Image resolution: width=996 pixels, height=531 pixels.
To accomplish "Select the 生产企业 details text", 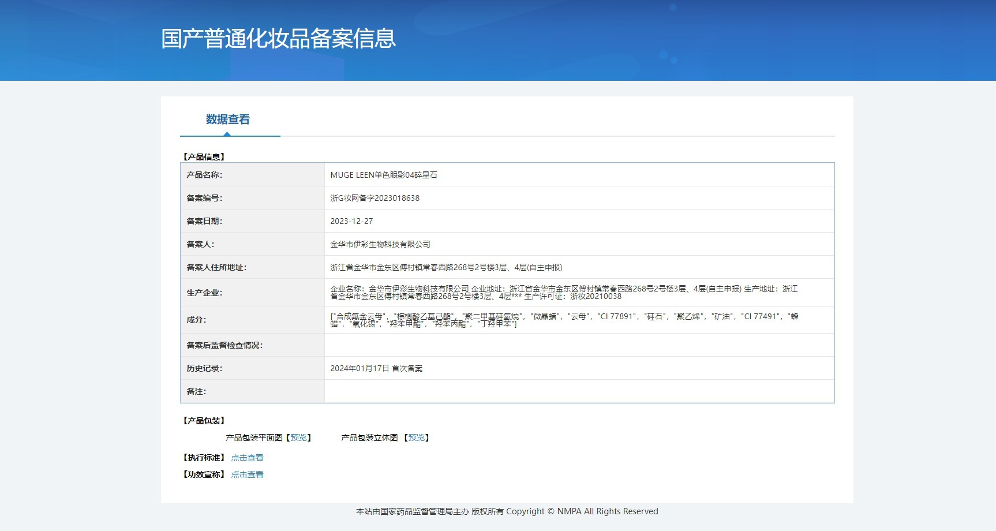I will [564, 293].
